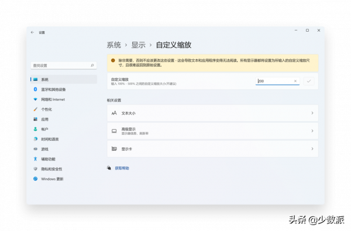
Task: Maximize the Settings window
Action: 307,30
